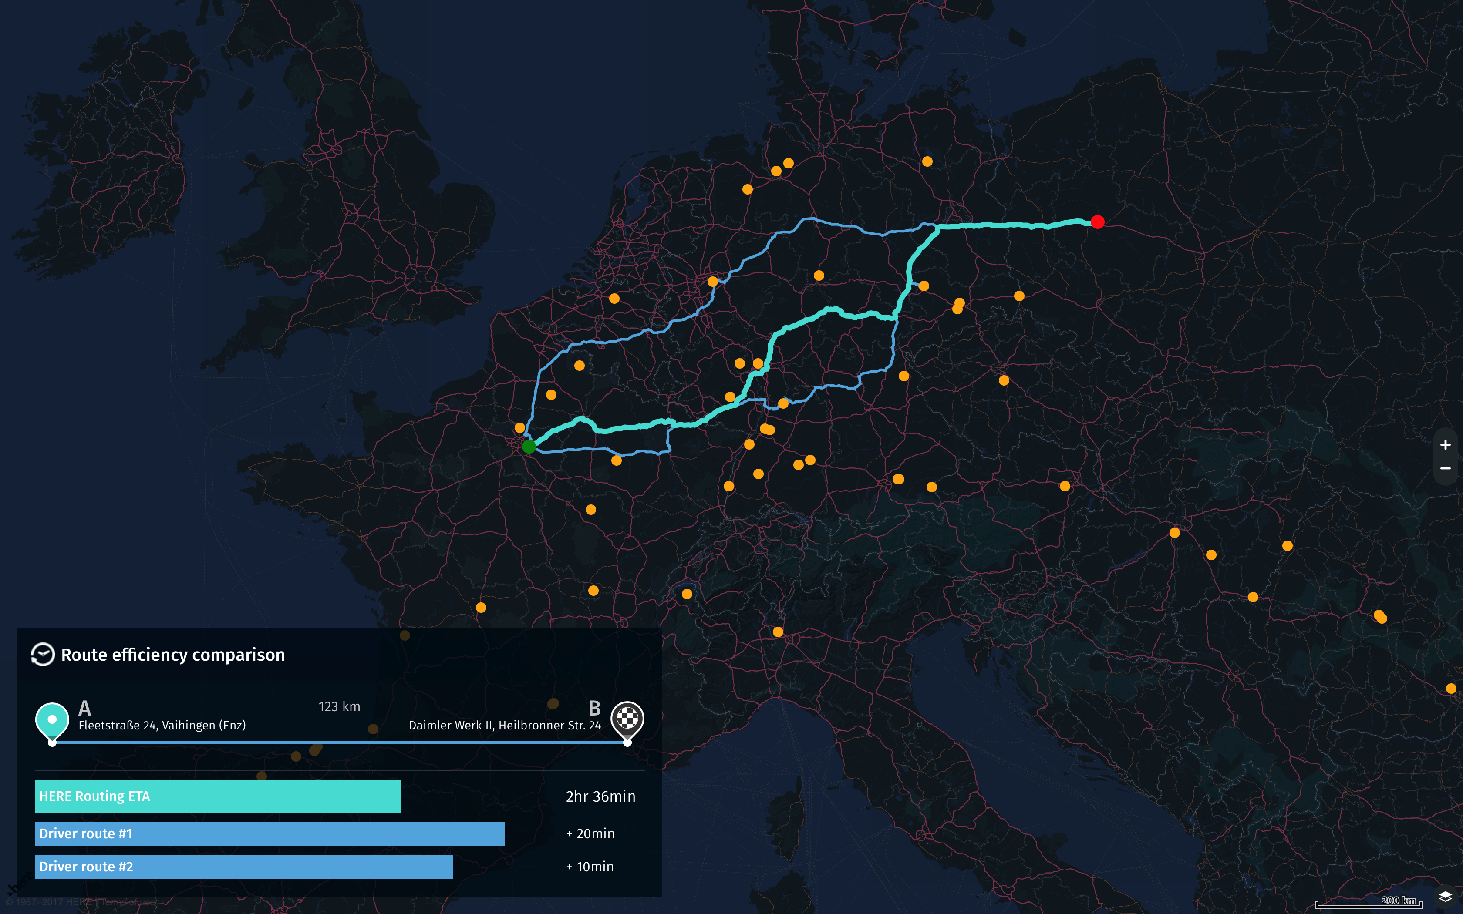Click the + 10min delay label
The image size is (1463, 914).
(590, 866)
